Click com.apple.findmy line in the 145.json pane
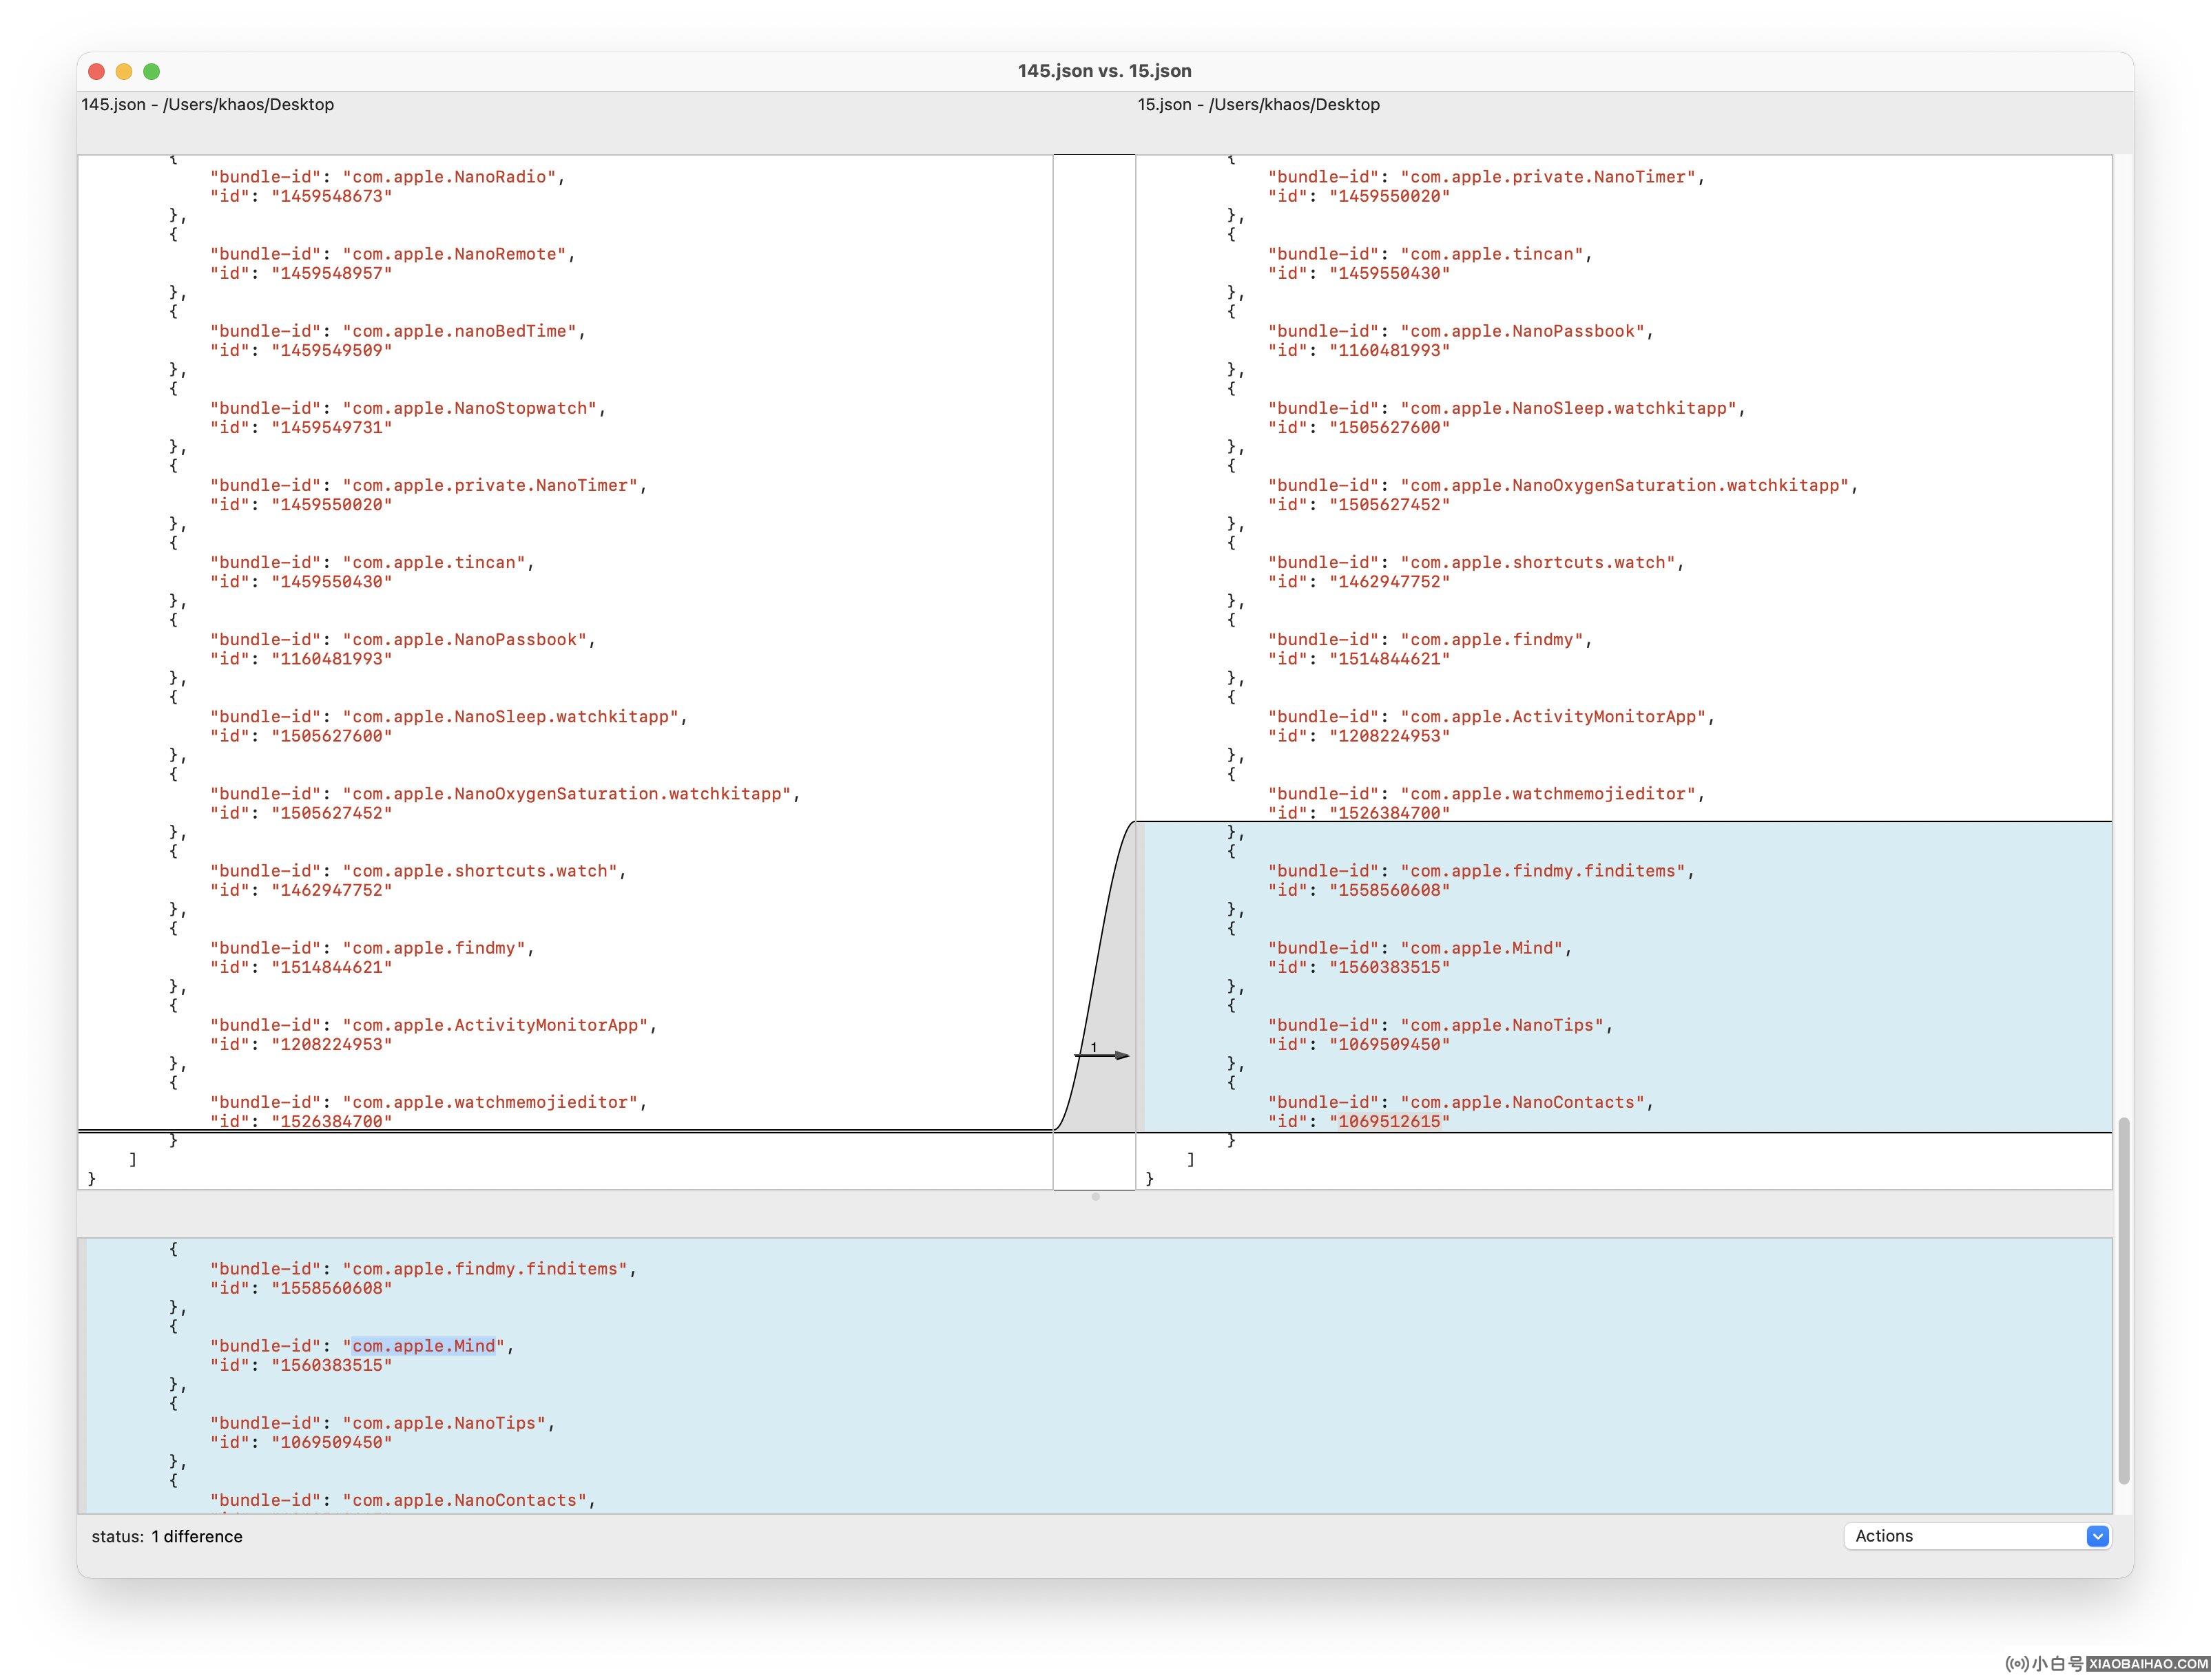Viewport: 2211px width, 1680px height. pos(372,947)
